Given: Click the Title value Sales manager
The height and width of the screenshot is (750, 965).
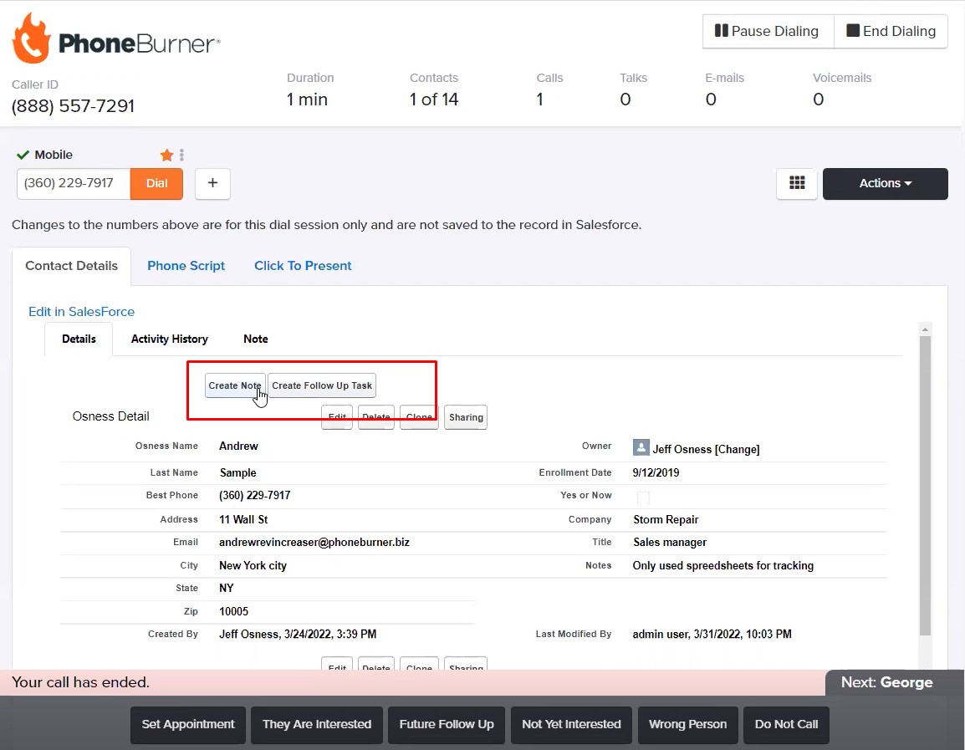Looking at the screenshot, I should point(670,542).
